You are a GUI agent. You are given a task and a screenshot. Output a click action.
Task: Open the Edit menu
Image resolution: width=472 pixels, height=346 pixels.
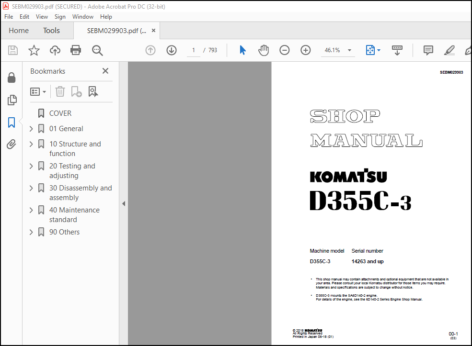(24, 17)
